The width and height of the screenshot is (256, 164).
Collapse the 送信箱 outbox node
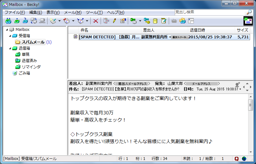coord(10,48)
